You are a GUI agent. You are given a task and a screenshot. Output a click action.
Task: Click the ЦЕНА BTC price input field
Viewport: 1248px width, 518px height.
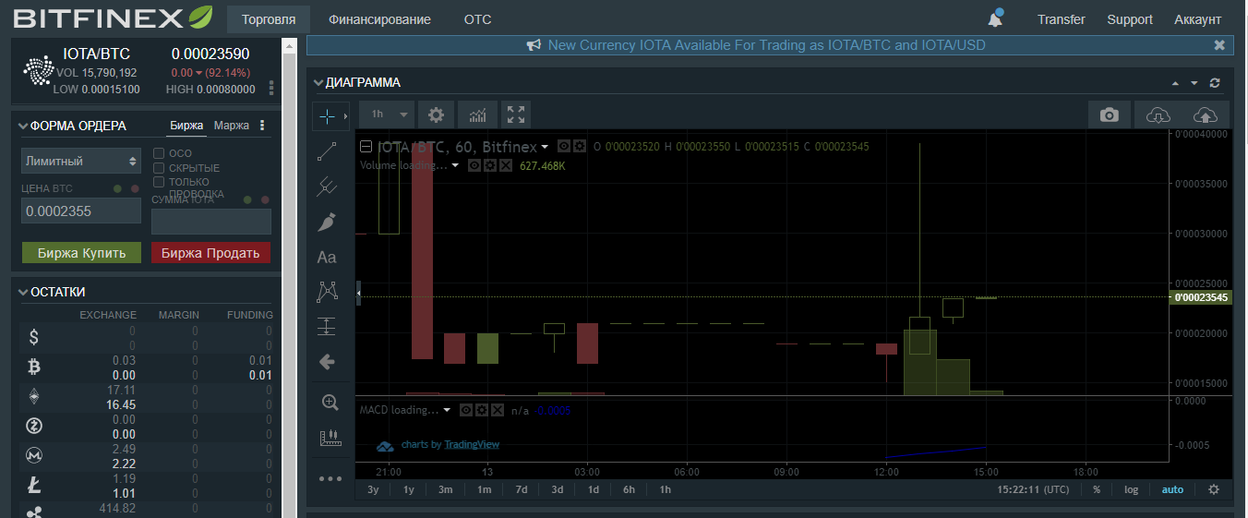(x=81, y=211)
